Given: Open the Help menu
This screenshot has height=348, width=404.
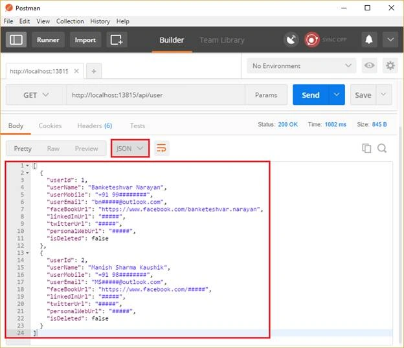Looking at the screenshot, I should coord(122,21).
